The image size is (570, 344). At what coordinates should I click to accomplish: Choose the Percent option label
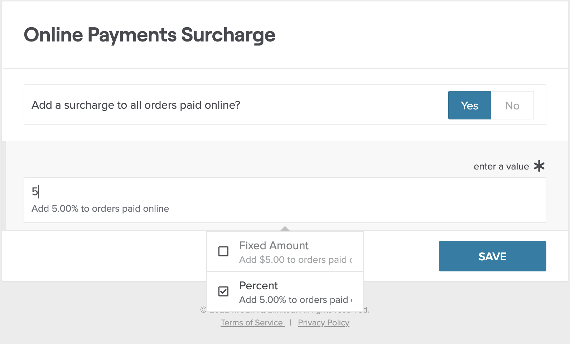click(258, 286)
